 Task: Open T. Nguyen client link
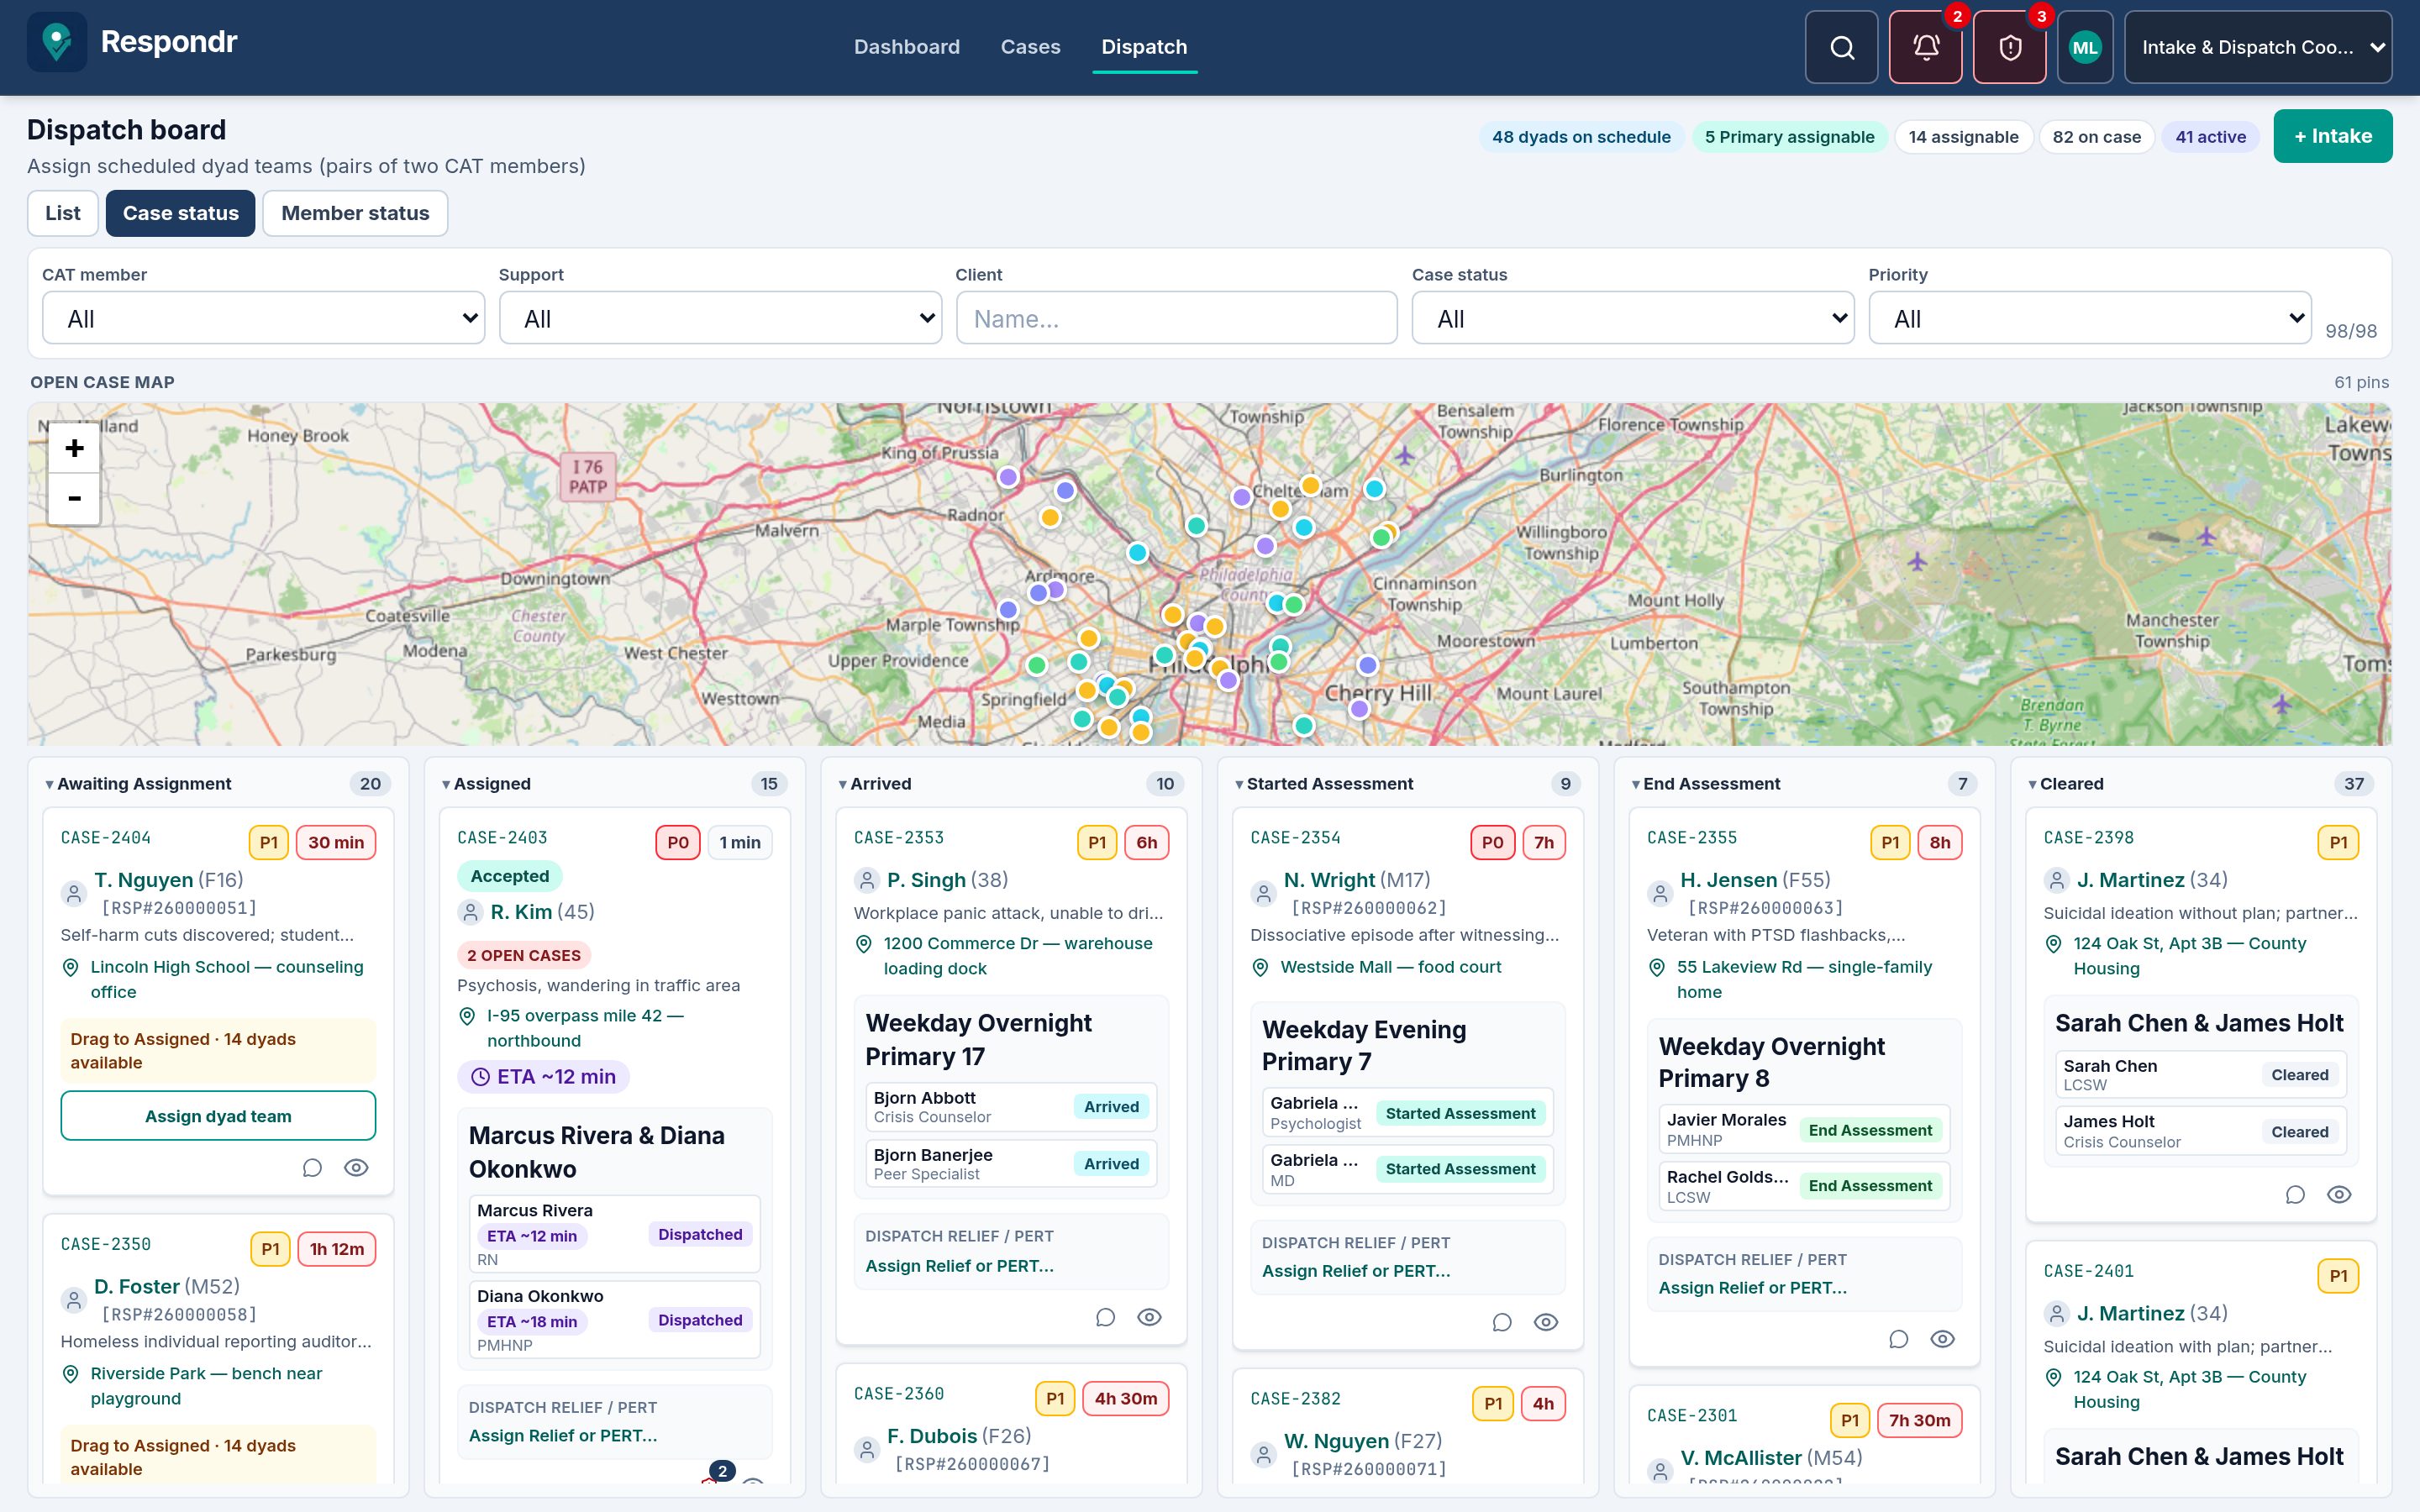coord(143,880)
